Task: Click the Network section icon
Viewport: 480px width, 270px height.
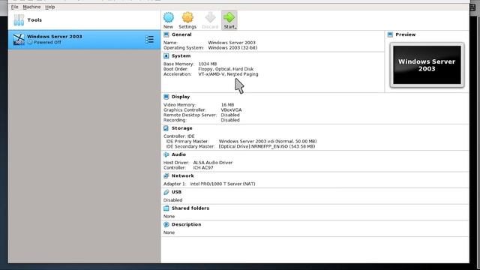Action: [166, 176]
